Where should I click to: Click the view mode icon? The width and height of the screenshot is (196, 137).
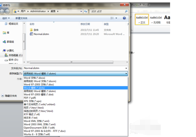(x=112, y=18)
